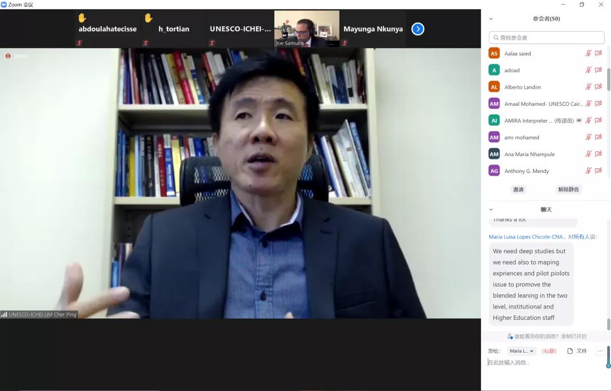
Task: Collapse the participants panel chevron
Action: pyautogui.click(x=491, y=19)
